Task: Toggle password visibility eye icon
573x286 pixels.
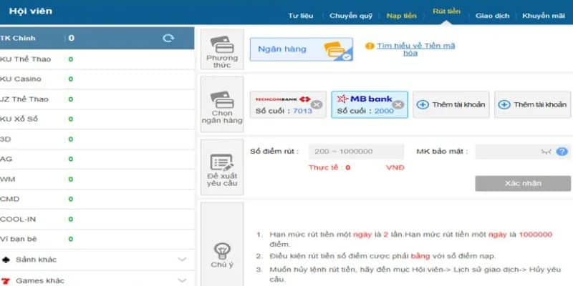Action: tap(546, 152)
